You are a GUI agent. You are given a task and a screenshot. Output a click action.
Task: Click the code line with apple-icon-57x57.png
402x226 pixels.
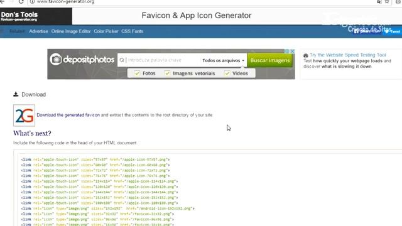pyautogui.click(x=95, y=159)
